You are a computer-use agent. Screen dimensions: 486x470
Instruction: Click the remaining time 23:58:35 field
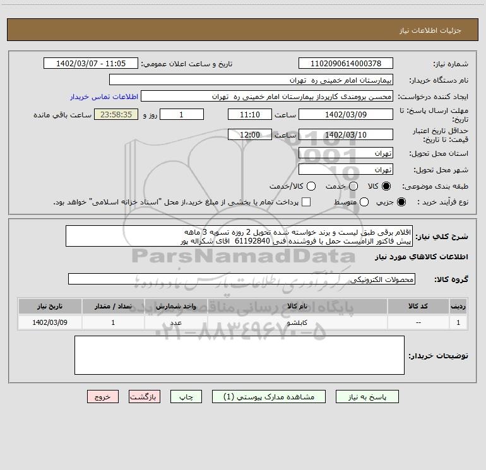point(116,114)
